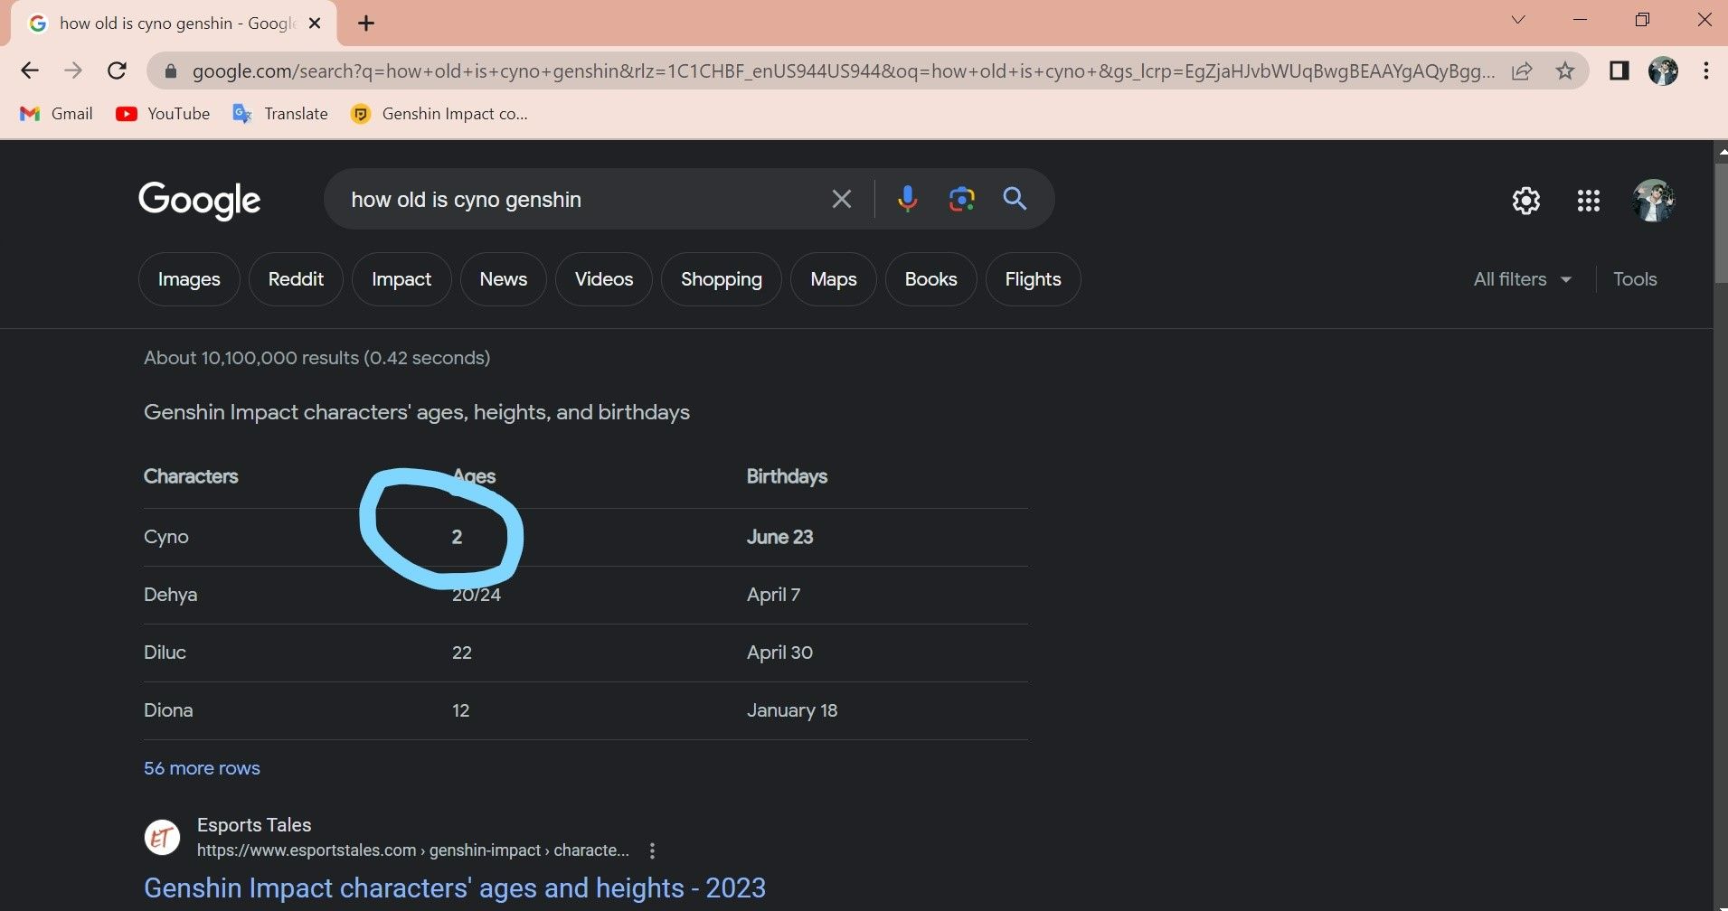Click the search magnifier icon
Viewport: 1728px width, 911px height.
1015,199
